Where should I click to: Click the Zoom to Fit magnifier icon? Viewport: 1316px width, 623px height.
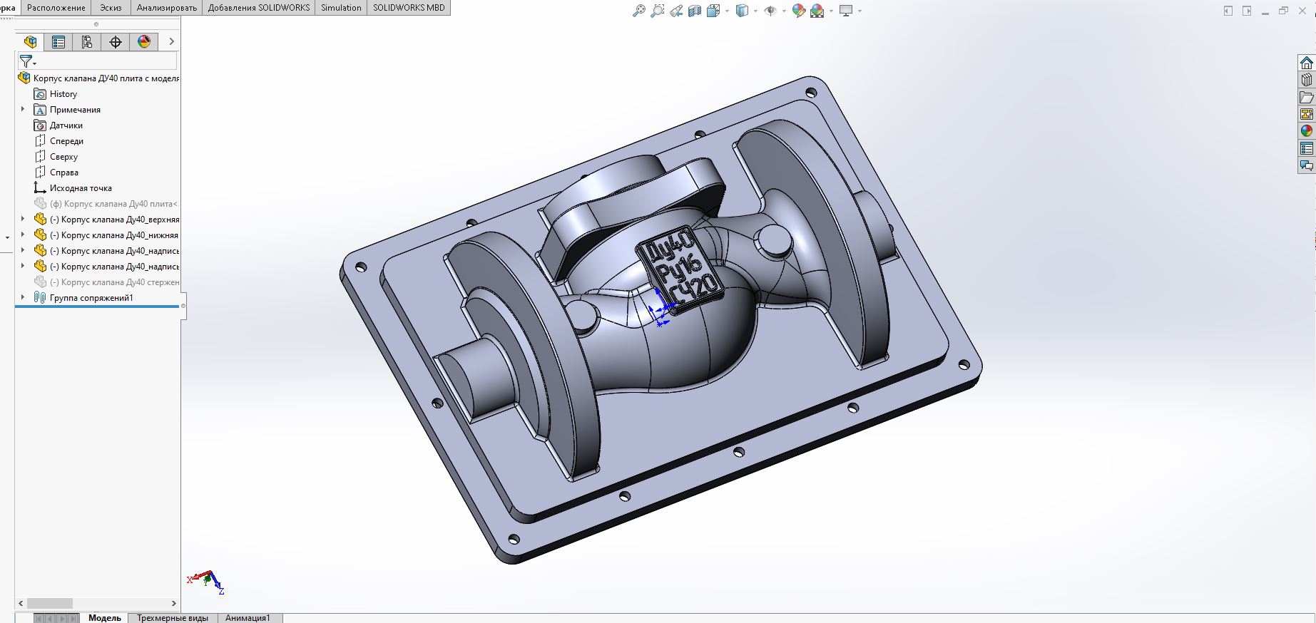coord(638,11)
